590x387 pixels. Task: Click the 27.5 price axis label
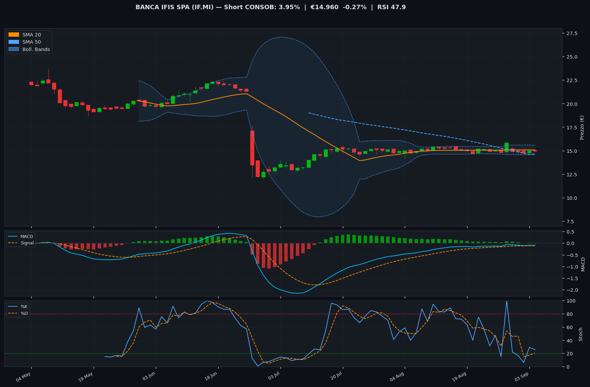(572, 33)
